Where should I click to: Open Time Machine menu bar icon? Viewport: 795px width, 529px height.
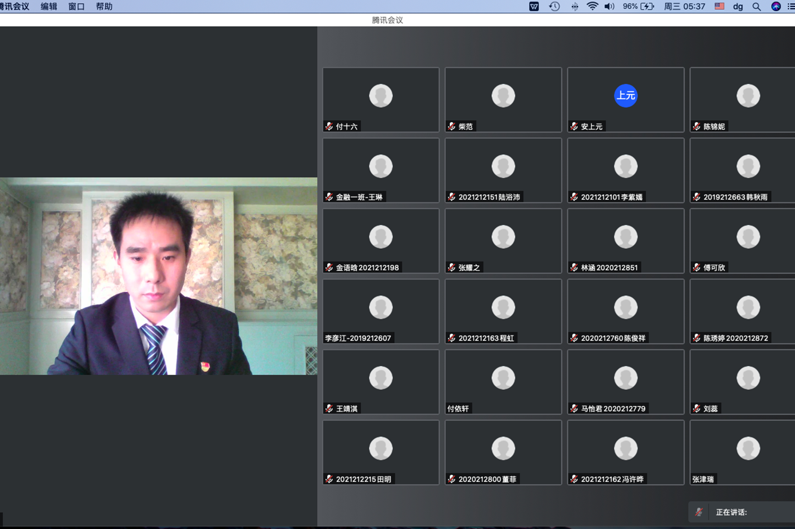554,6
